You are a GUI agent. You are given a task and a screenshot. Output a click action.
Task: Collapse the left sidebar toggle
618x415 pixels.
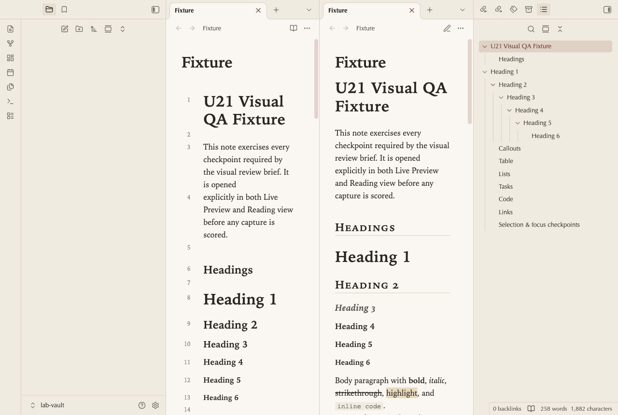(155, 10)
